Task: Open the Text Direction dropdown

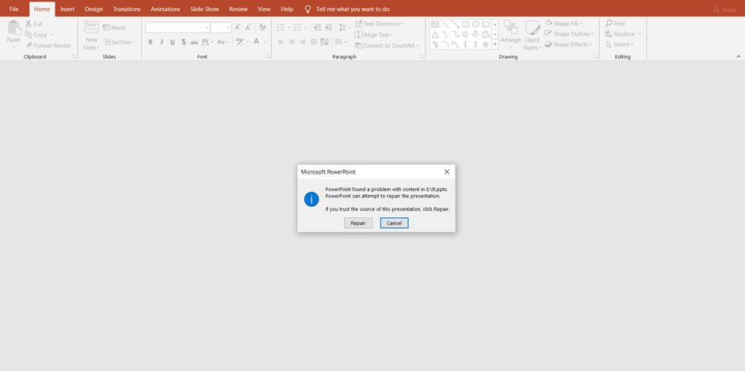Action: click(x=379, y=24)
